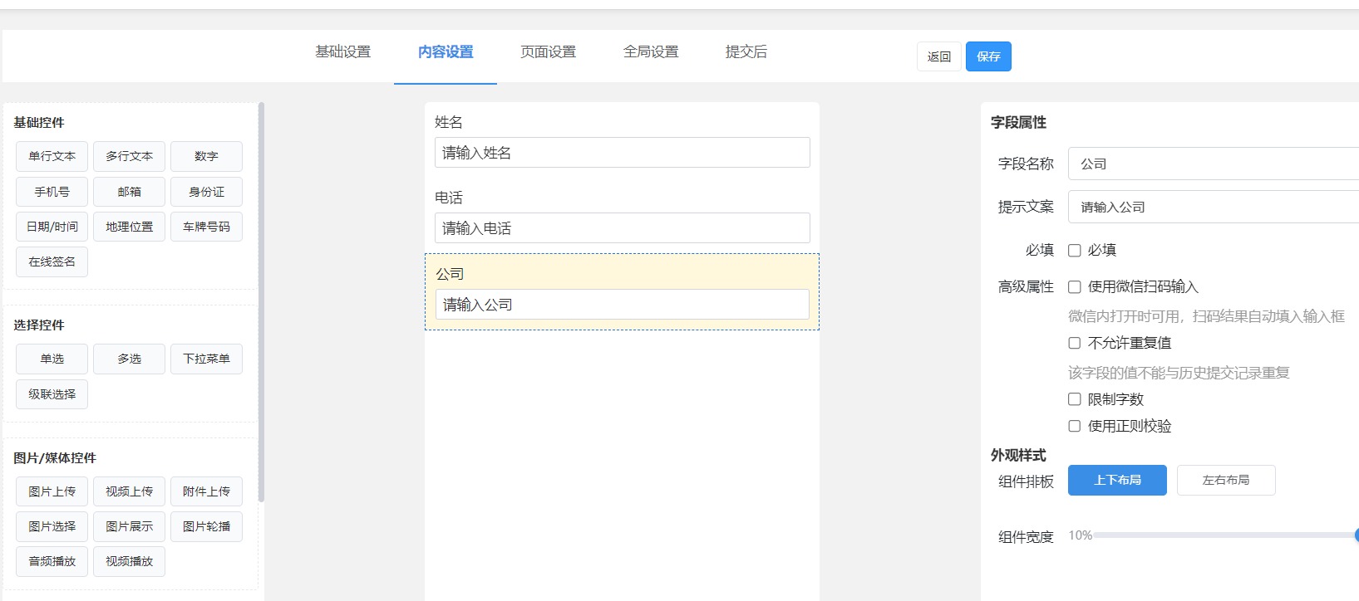Edit the 提示文案 field

click(1214, 207)
